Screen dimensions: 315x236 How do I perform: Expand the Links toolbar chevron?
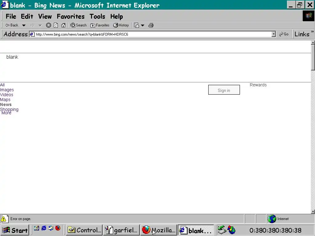[313, 32]
